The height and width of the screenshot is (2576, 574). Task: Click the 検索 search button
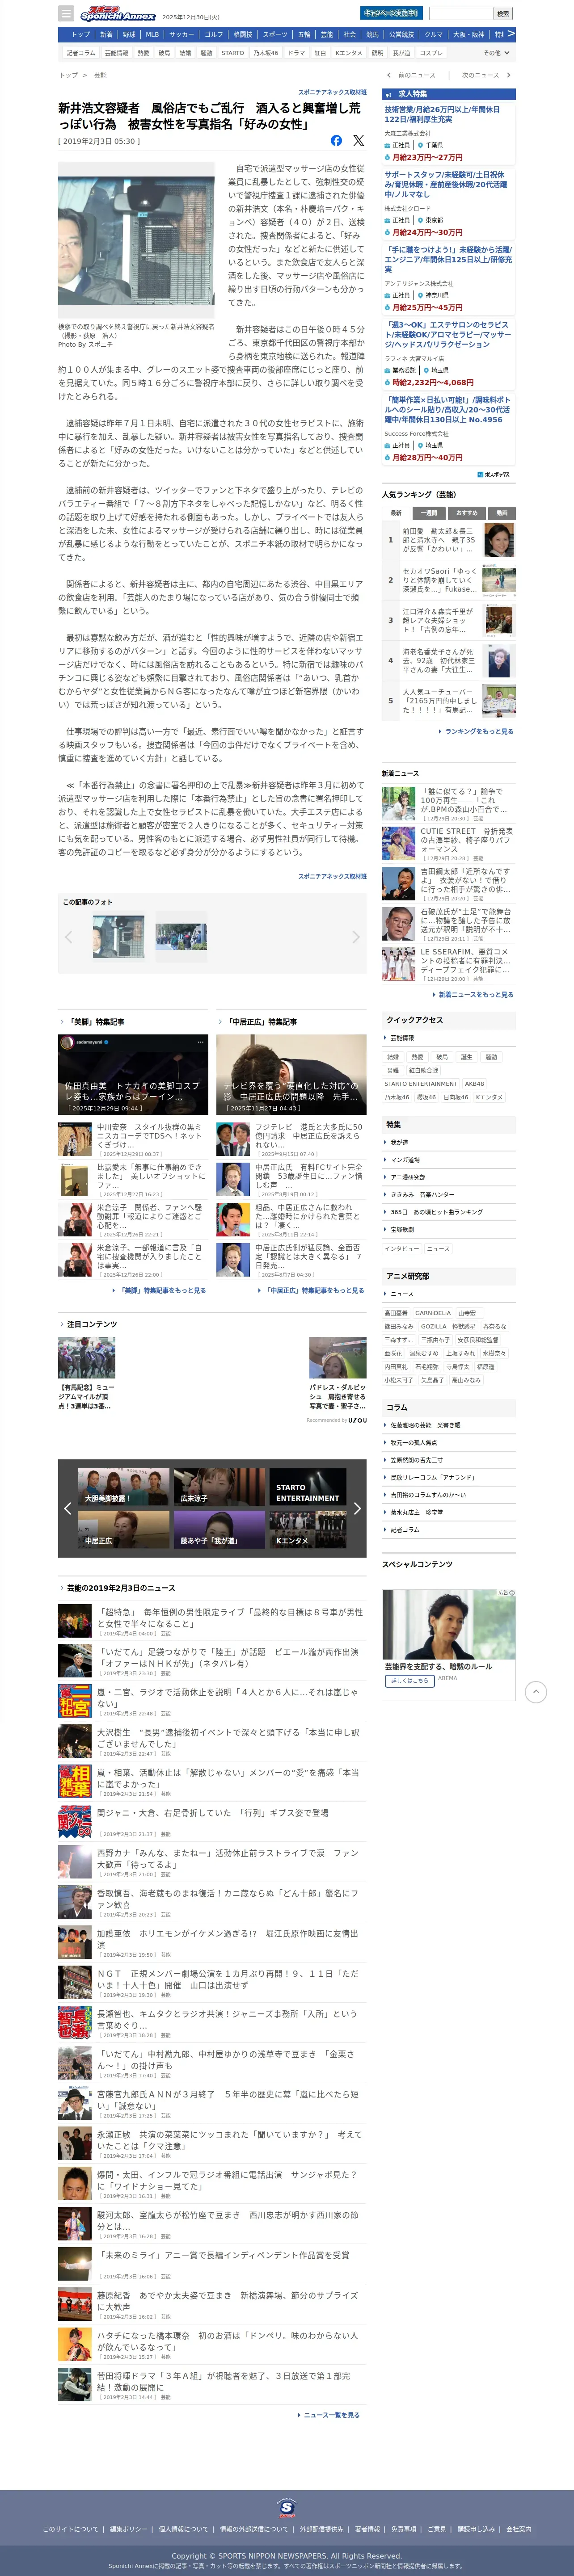point(503,14)
